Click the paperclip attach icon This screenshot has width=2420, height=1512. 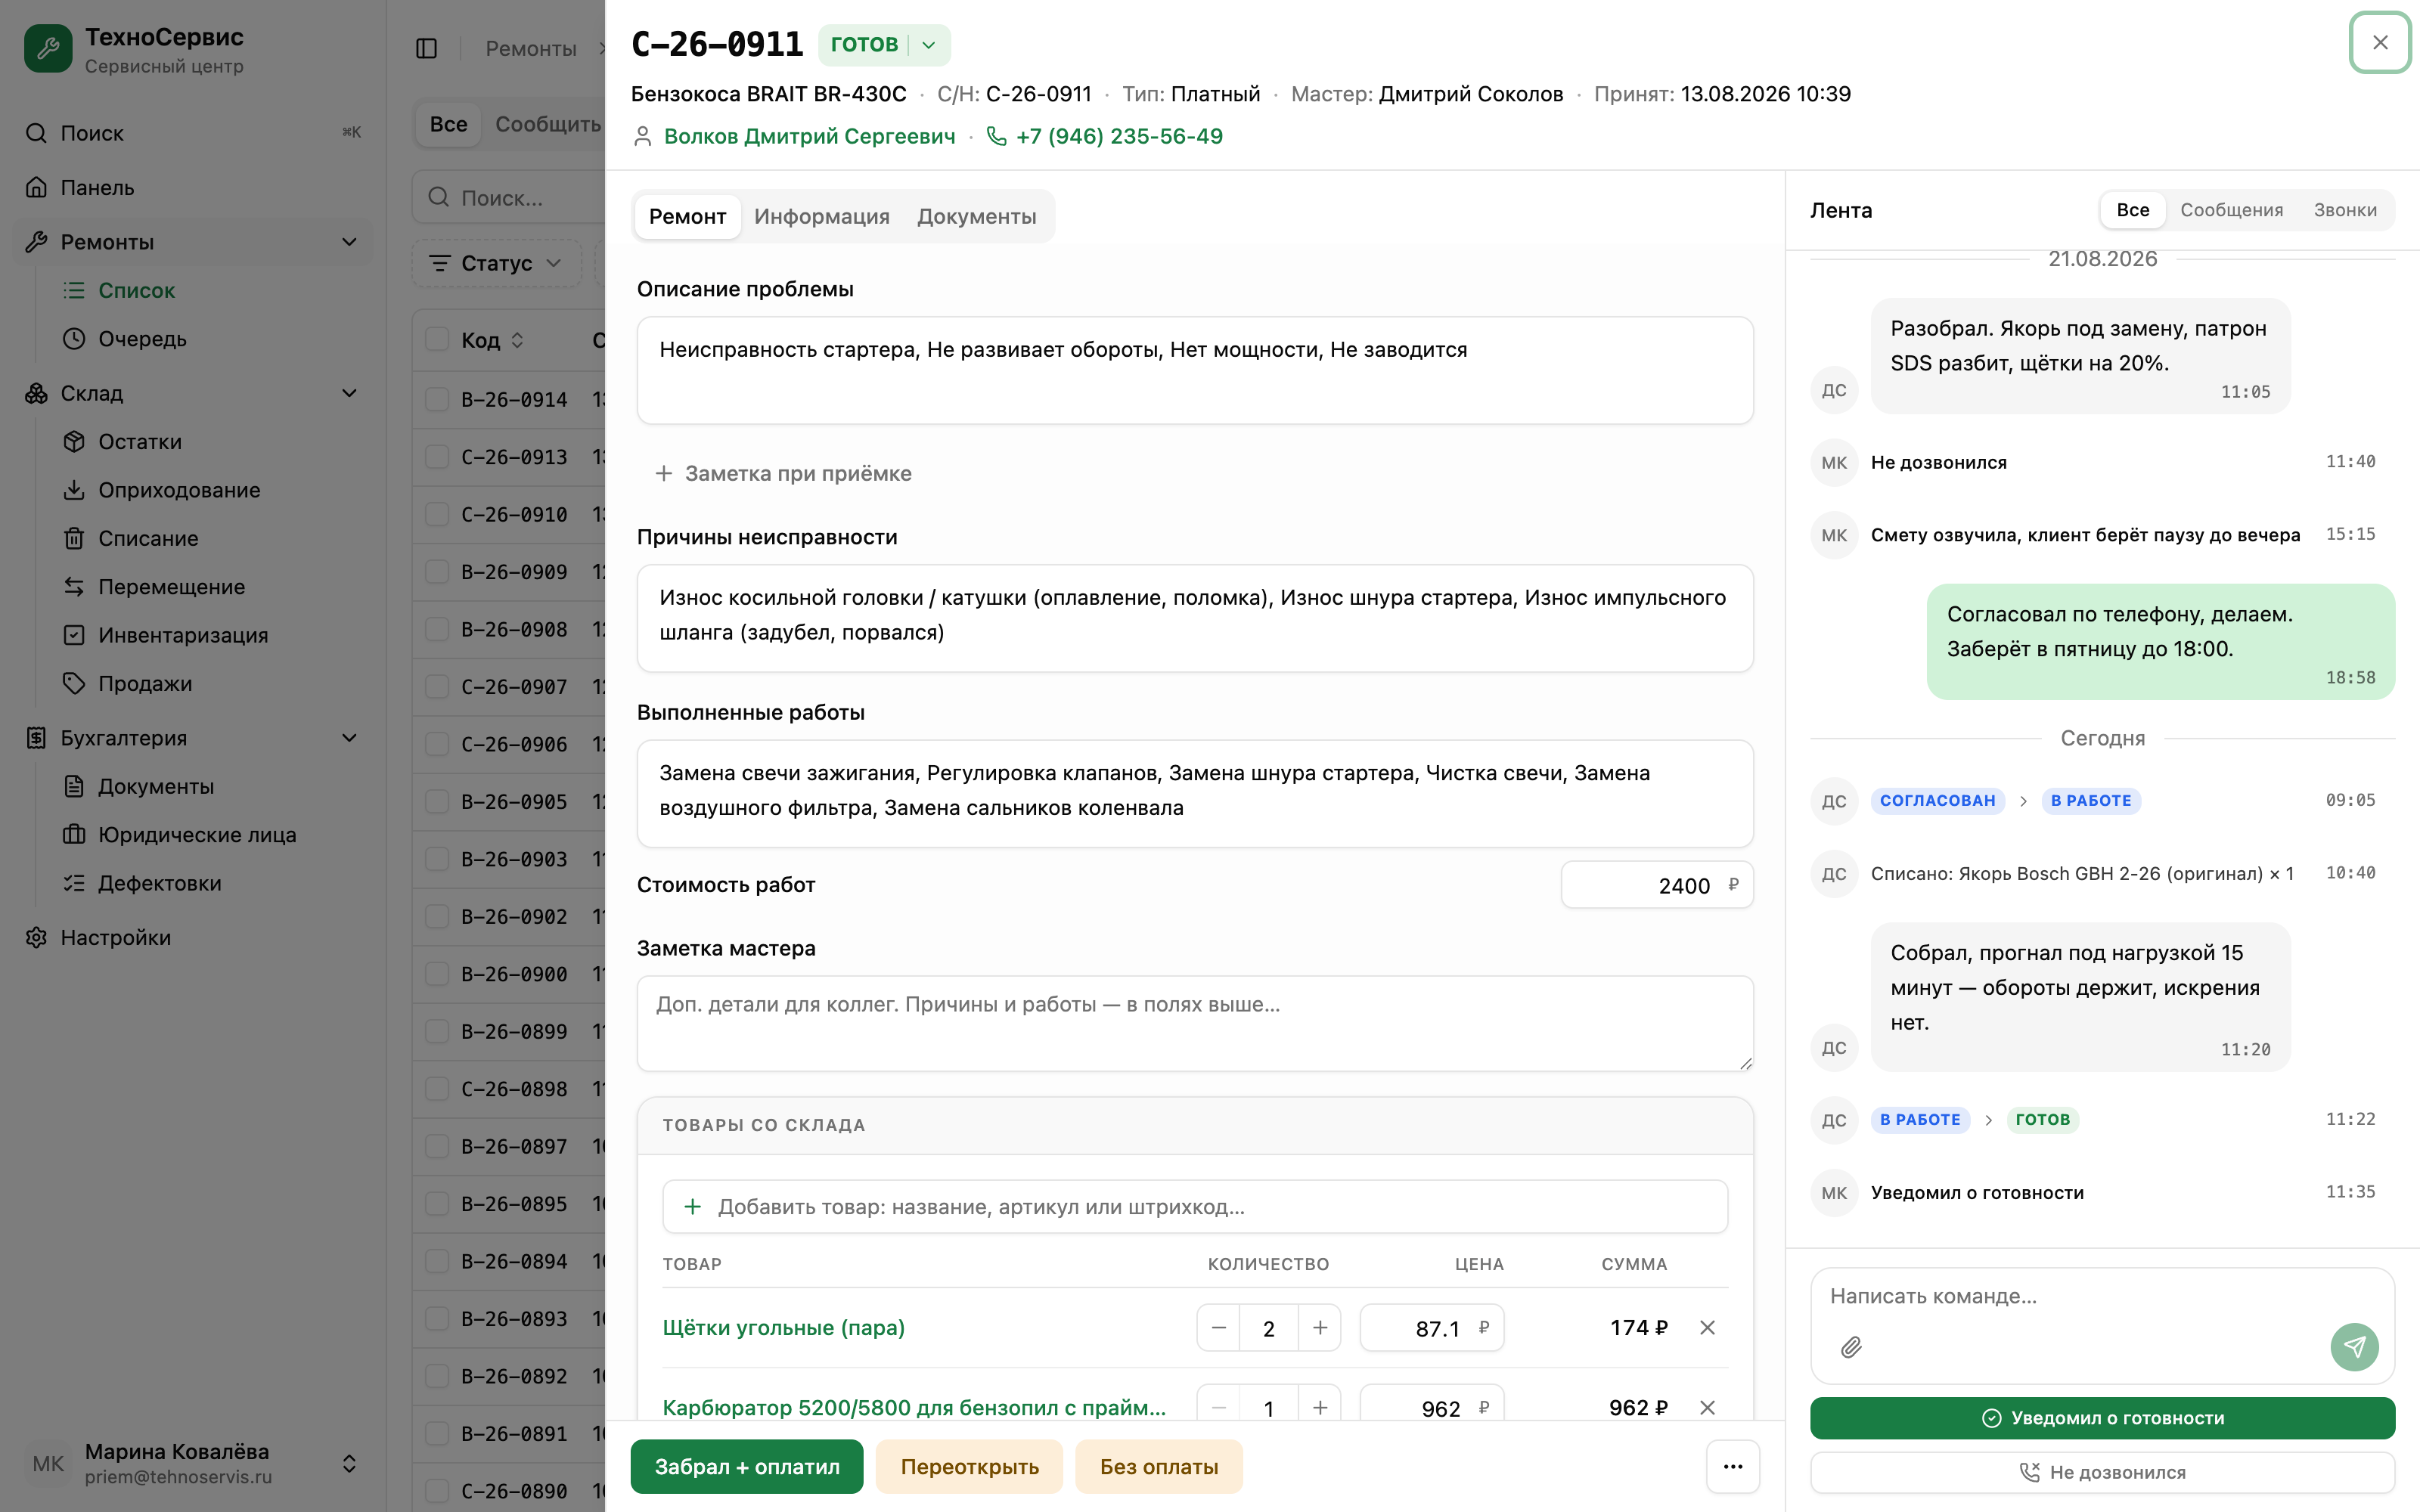(x=1851, y=1347)
